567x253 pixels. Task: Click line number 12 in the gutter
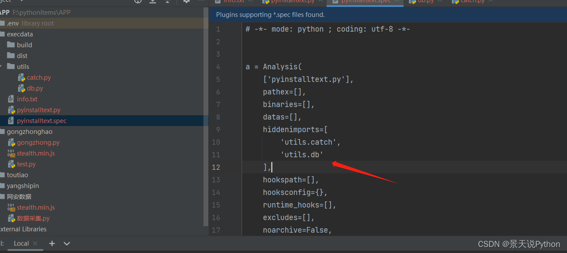tap(216, 167)
